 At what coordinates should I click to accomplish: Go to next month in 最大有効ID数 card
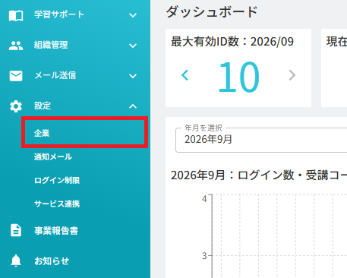tap(292, 75)
